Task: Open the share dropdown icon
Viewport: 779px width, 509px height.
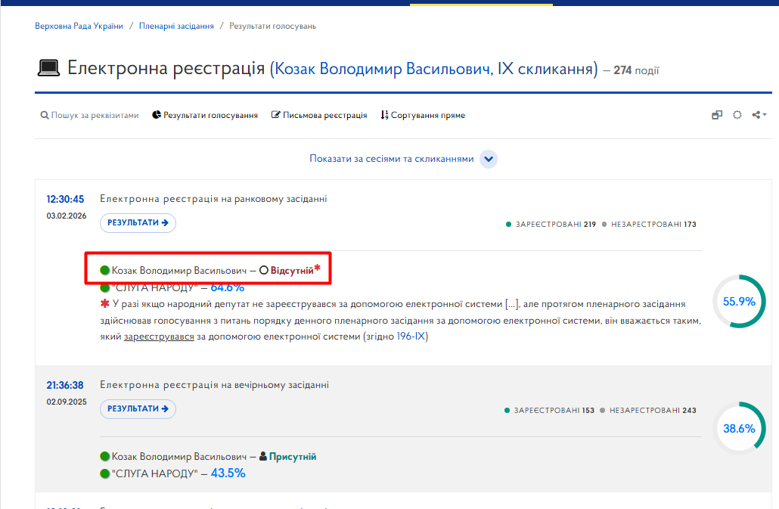Action: [759, 115]
